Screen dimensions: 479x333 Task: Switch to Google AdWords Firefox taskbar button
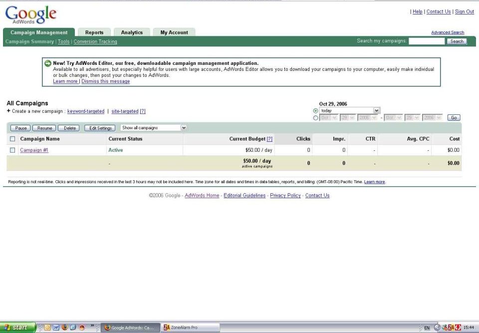(x=130, y=328)
